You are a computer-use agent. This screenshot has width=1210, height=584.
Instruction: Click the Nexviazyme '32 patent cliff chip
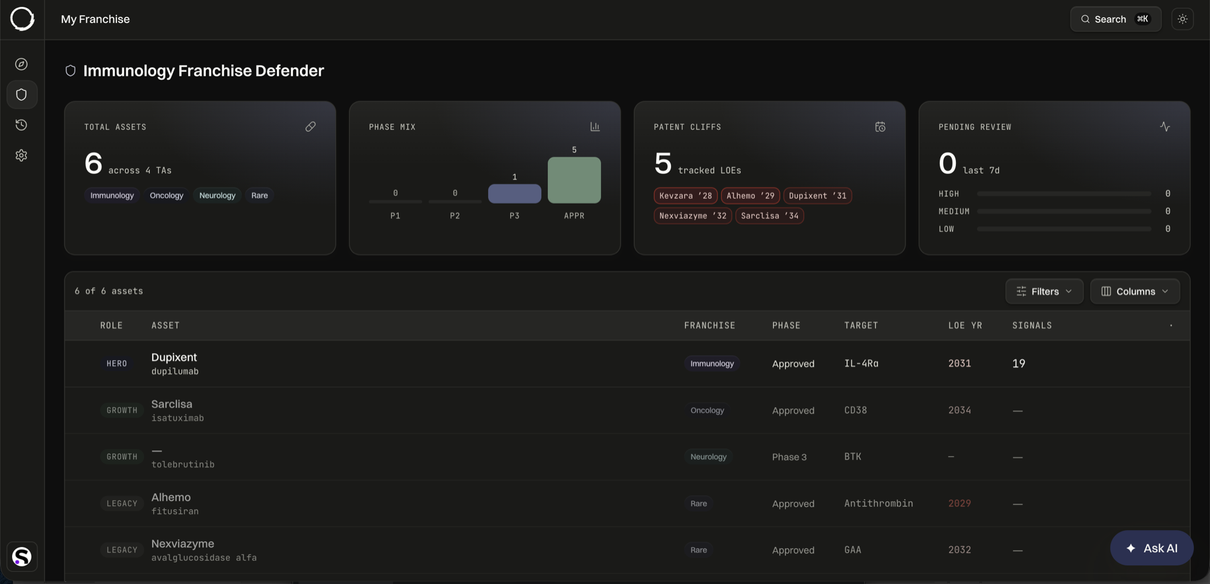(692, 216)
